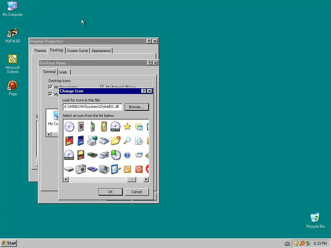Click help button on Display Properties title bar
This screenshot has height=248, width=331.
[x=149, y=41]
